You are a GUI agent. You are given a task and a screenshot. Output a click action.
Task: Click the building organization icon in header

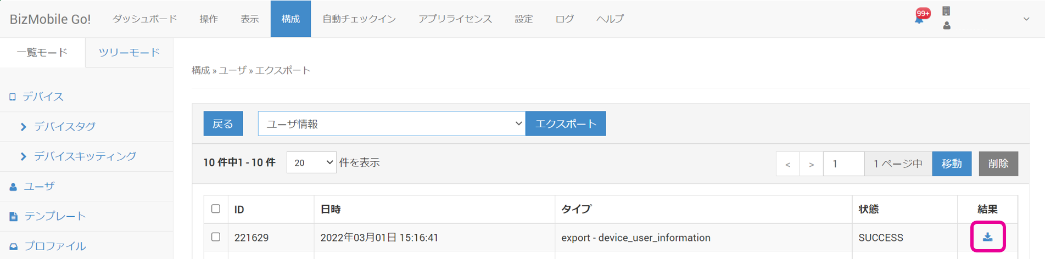pyautogui.click(x=946, y=11)
